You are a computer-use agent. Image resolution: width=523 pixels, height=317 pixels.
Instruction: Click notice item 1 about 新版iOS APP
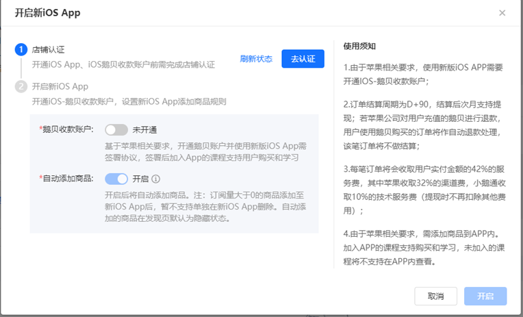[x=423, y=74]
